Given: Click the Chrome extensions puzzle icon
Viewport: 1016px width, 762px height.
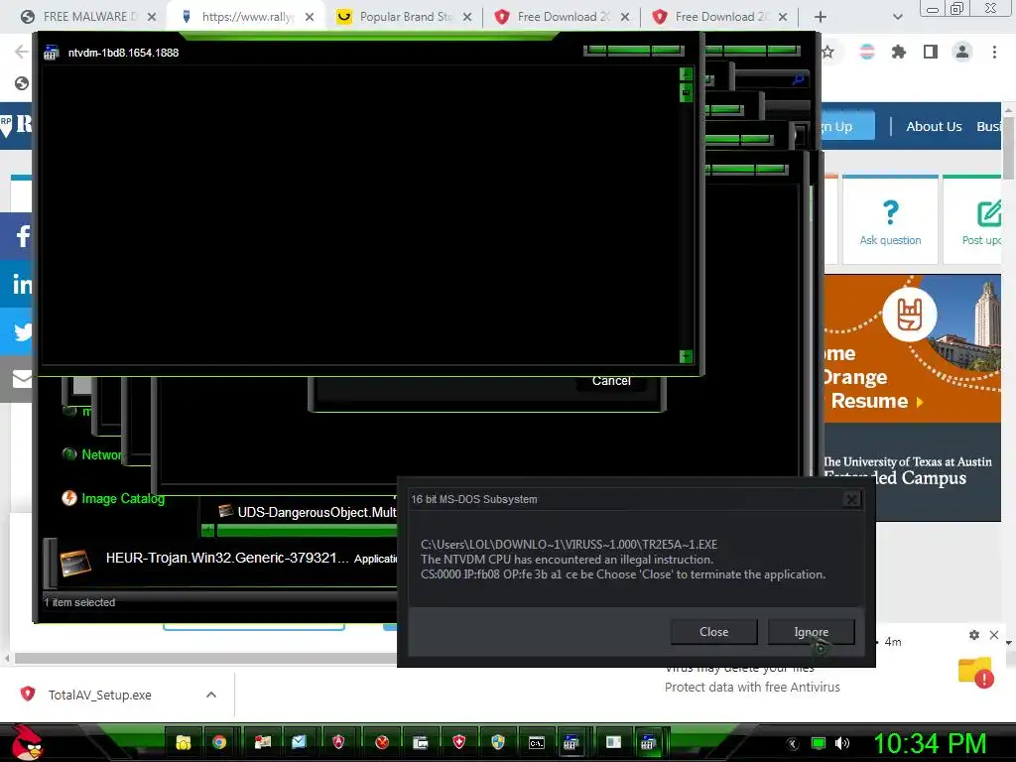Looking at the screenshot, I should click(x=898, y=52).
